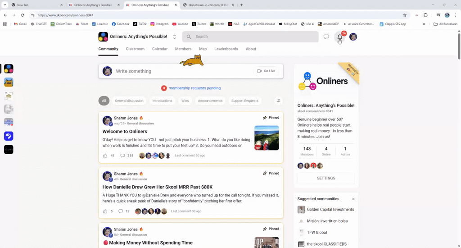
Task: Filter posts by Wins
Action: (185, 101)
